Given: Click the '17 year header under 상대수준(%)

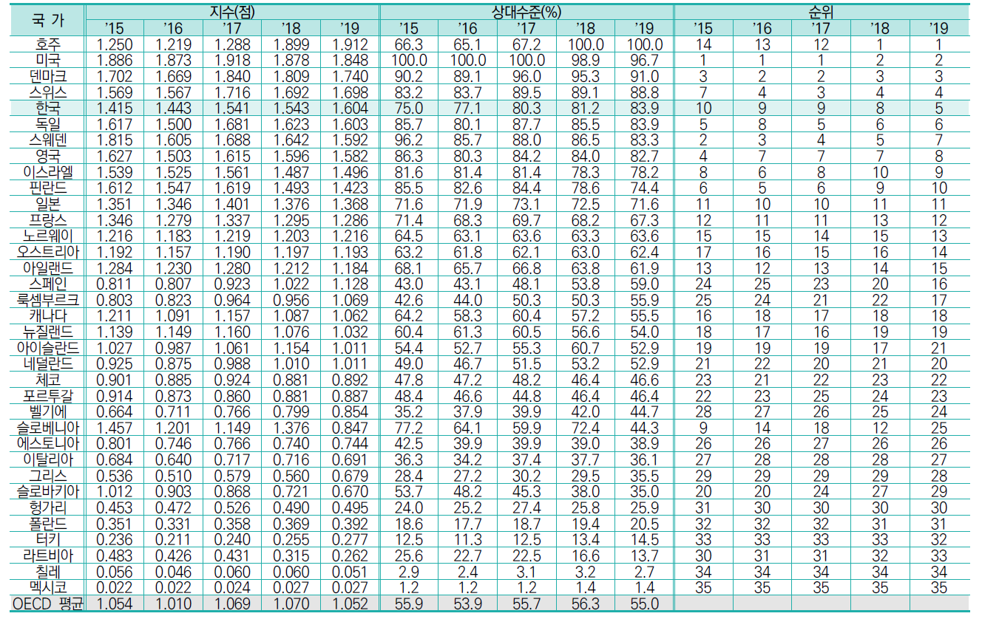Looking at the screenshot, I should coord(526,28).
